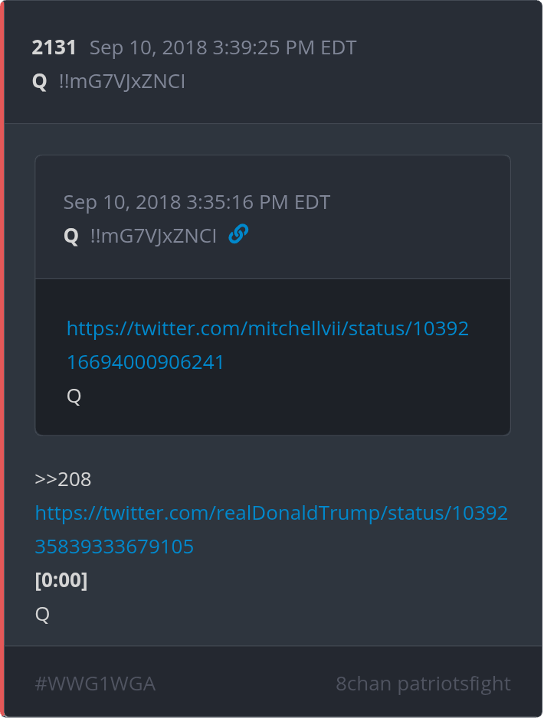Click the Q signature below [0:00]
The width and height of the screenshot is (544, 718).
[42, 614]
